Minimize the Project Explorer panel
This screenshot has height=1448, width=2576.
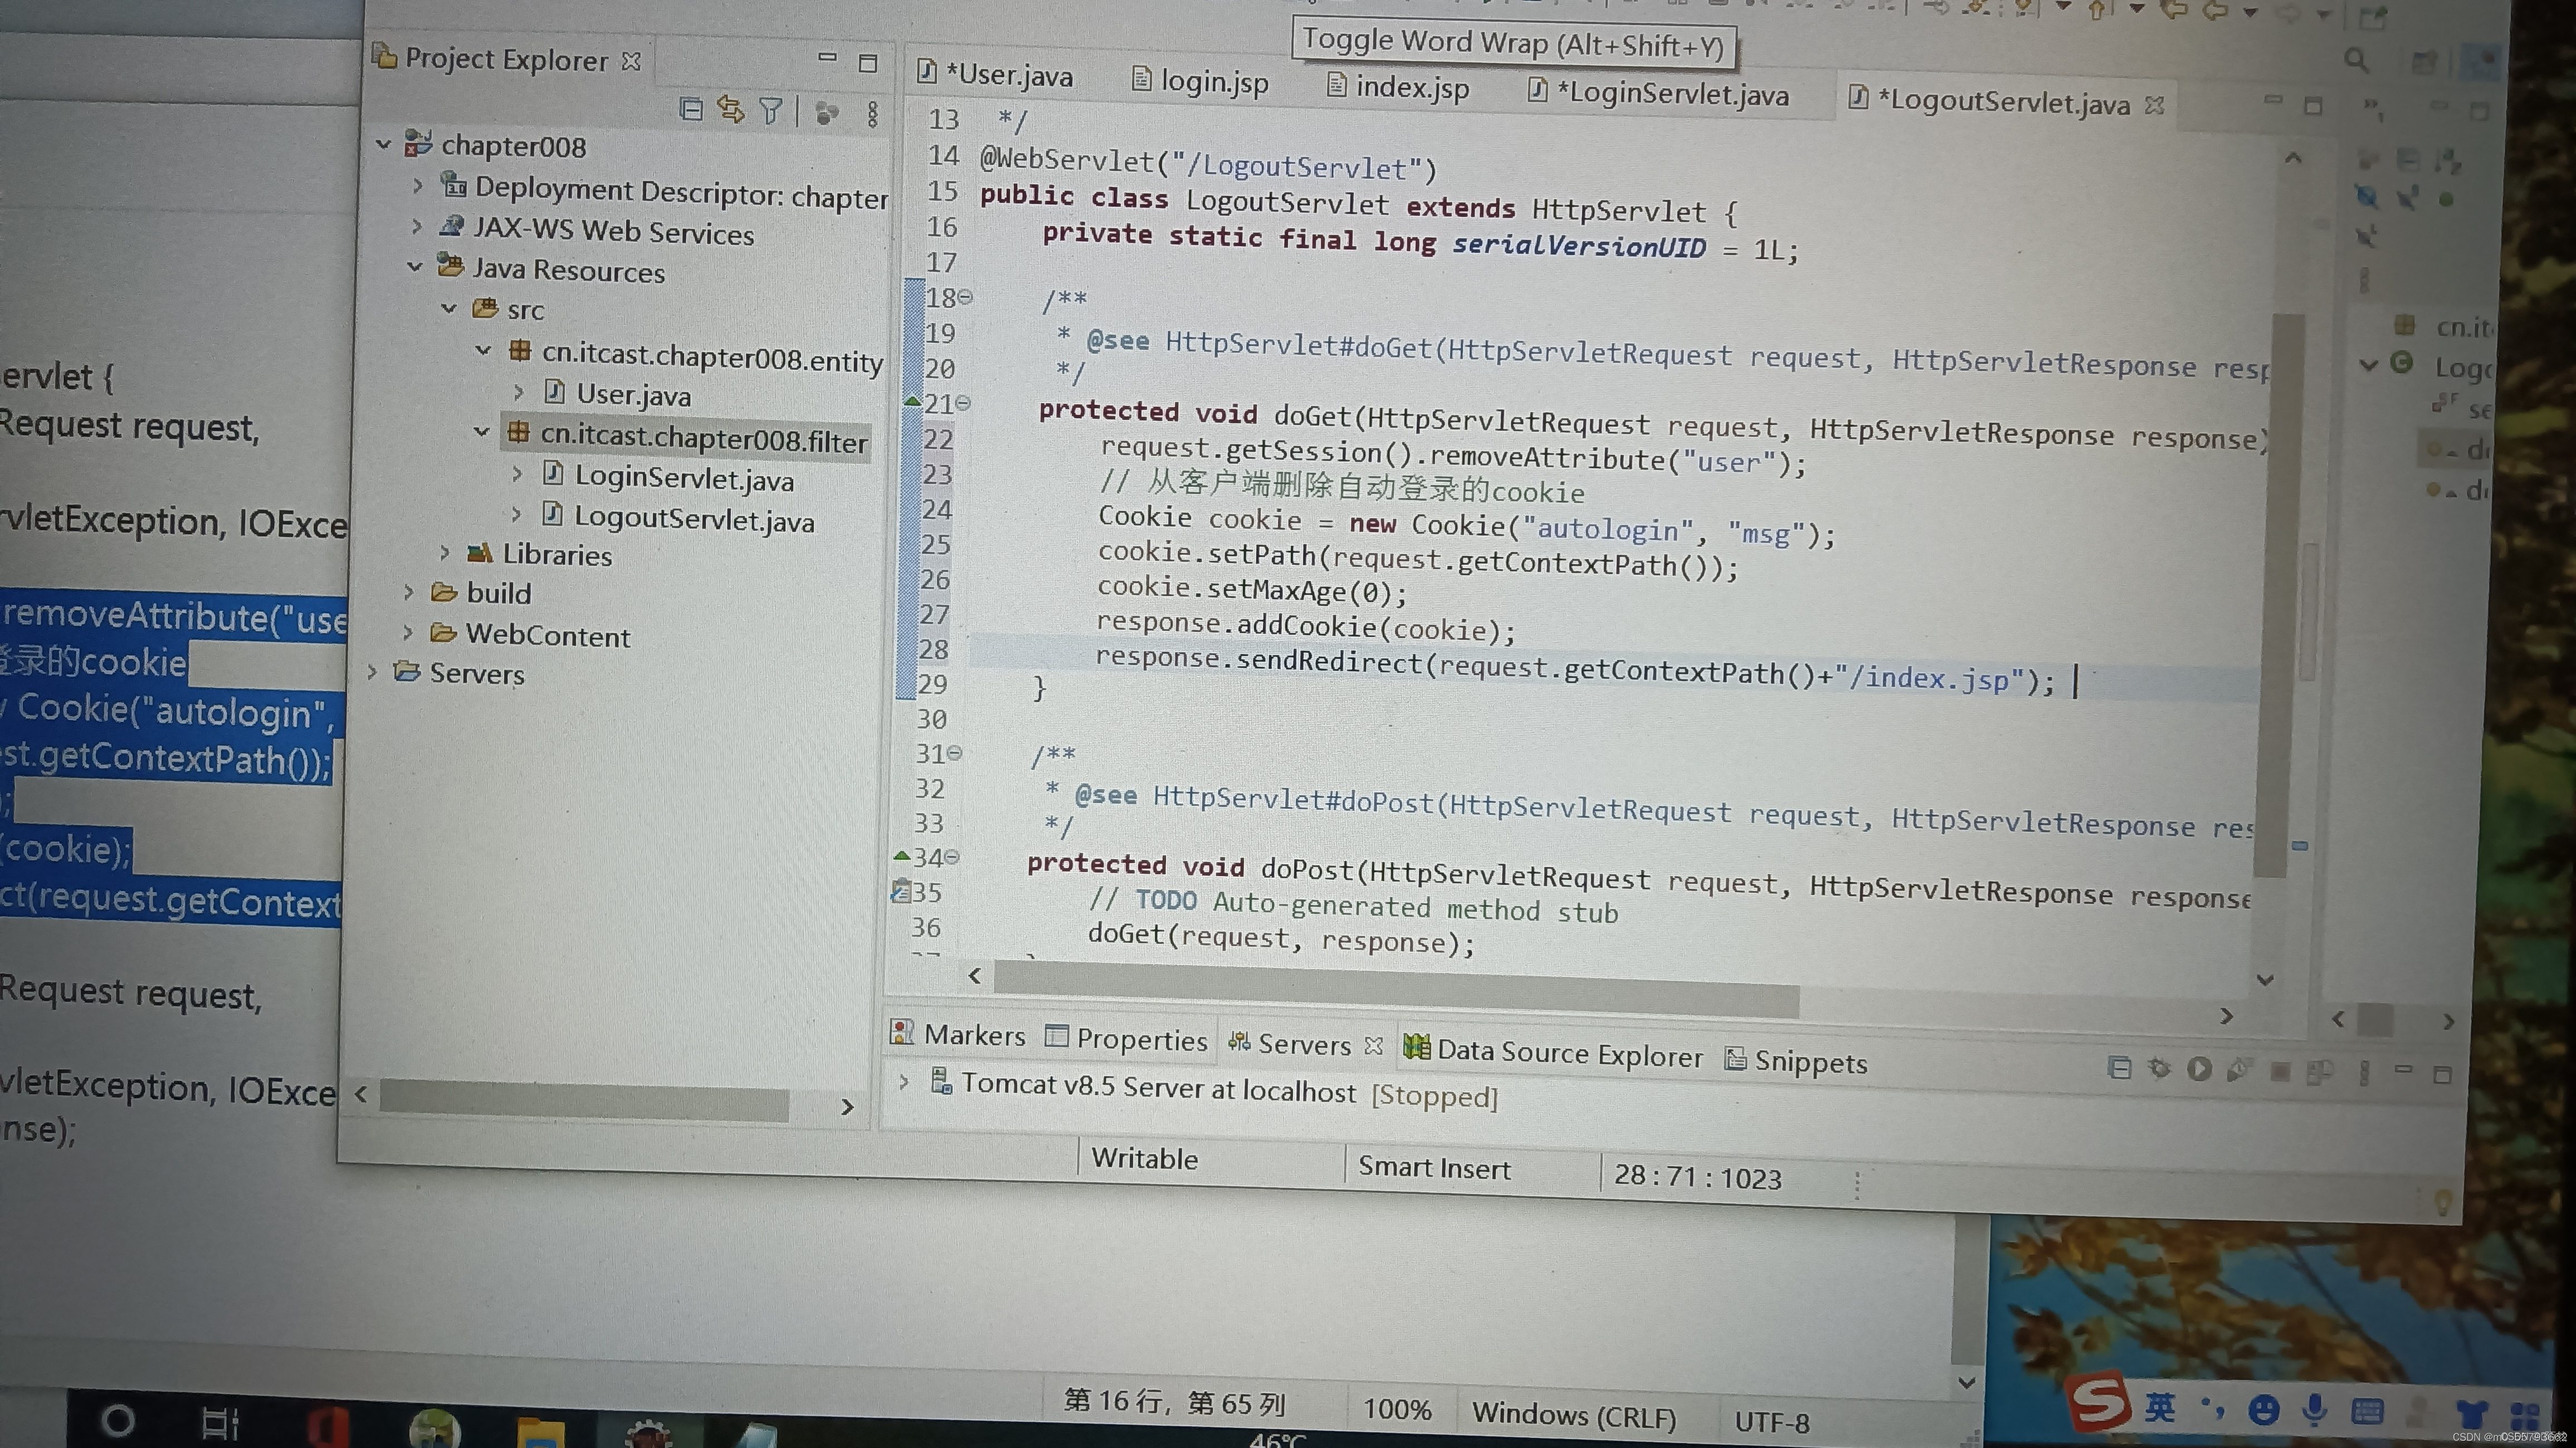point(827,58)
